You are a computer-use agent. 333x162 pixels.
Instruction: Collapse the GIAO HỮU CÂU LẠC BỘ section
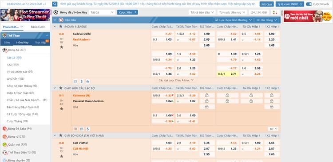point(55,88)
